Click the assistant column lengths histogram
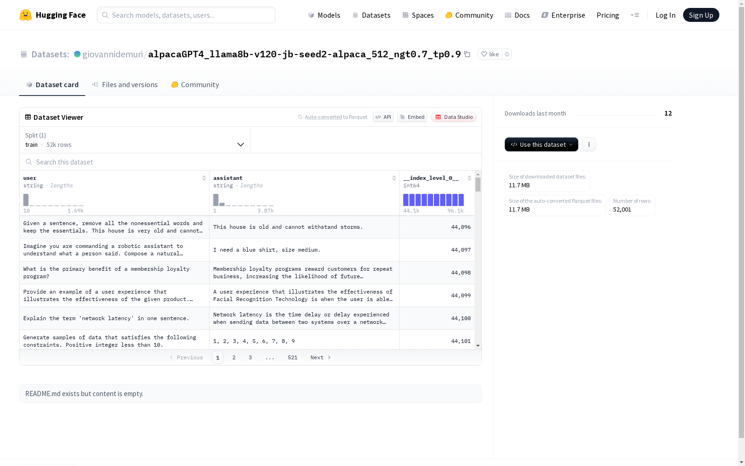The width and height of the screenshot is (745, 466). (x=244, y=200)
